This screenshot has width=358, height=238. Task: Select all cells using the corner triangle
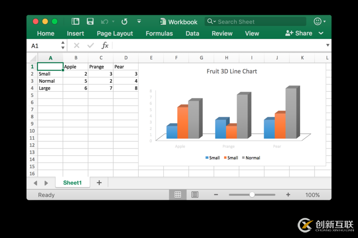[33, 58]
